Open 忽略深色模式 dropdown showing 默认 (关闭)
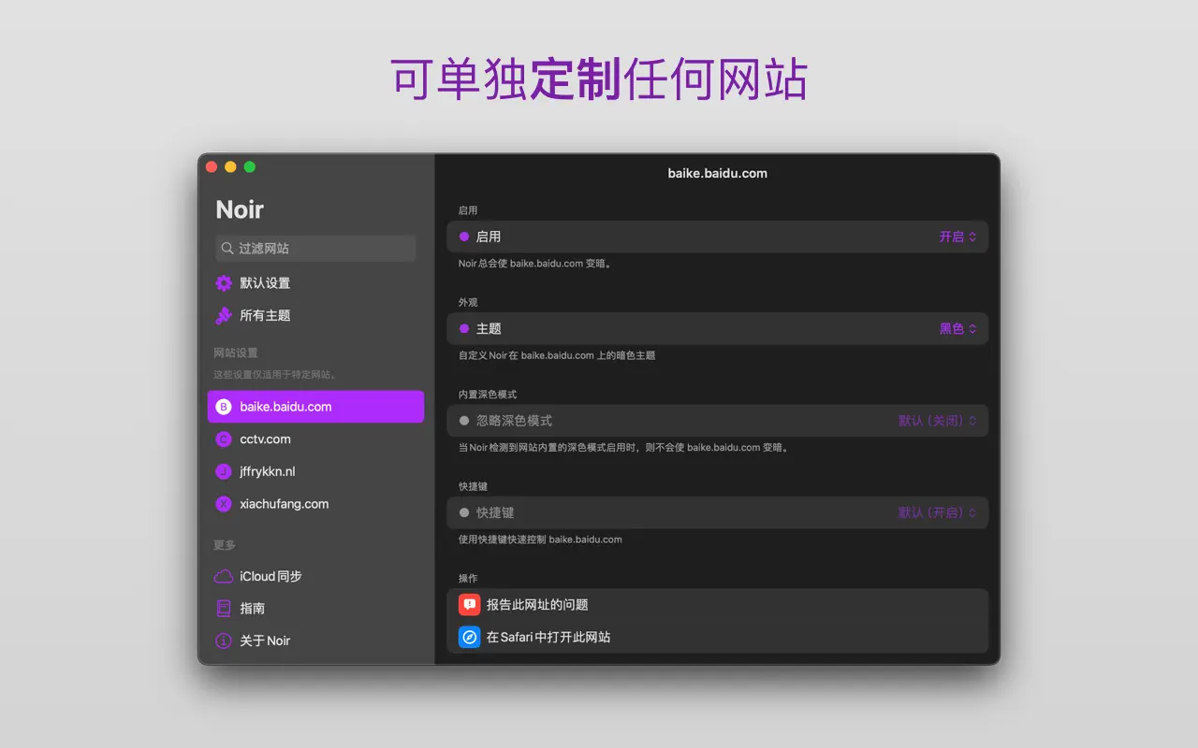 [x=938, y=421]
